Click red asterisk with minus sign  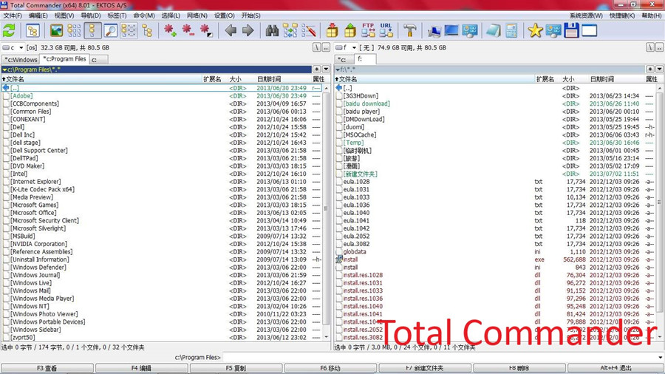tap(188, 30)
